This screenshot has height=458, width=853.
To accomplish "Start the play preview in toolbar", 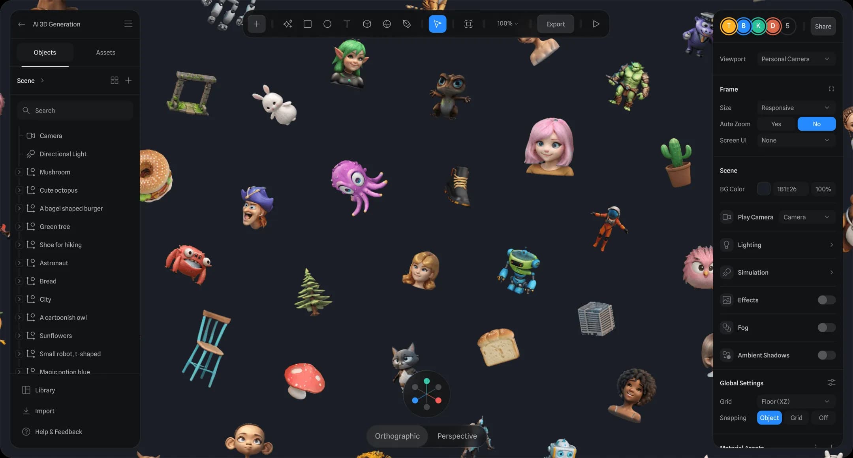I will [x=596, y=24].
